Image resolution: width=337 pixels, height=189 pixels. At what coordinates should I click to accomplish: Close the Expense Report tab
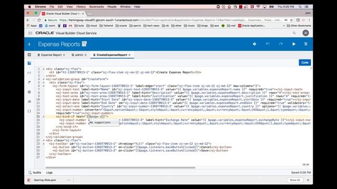64,55
